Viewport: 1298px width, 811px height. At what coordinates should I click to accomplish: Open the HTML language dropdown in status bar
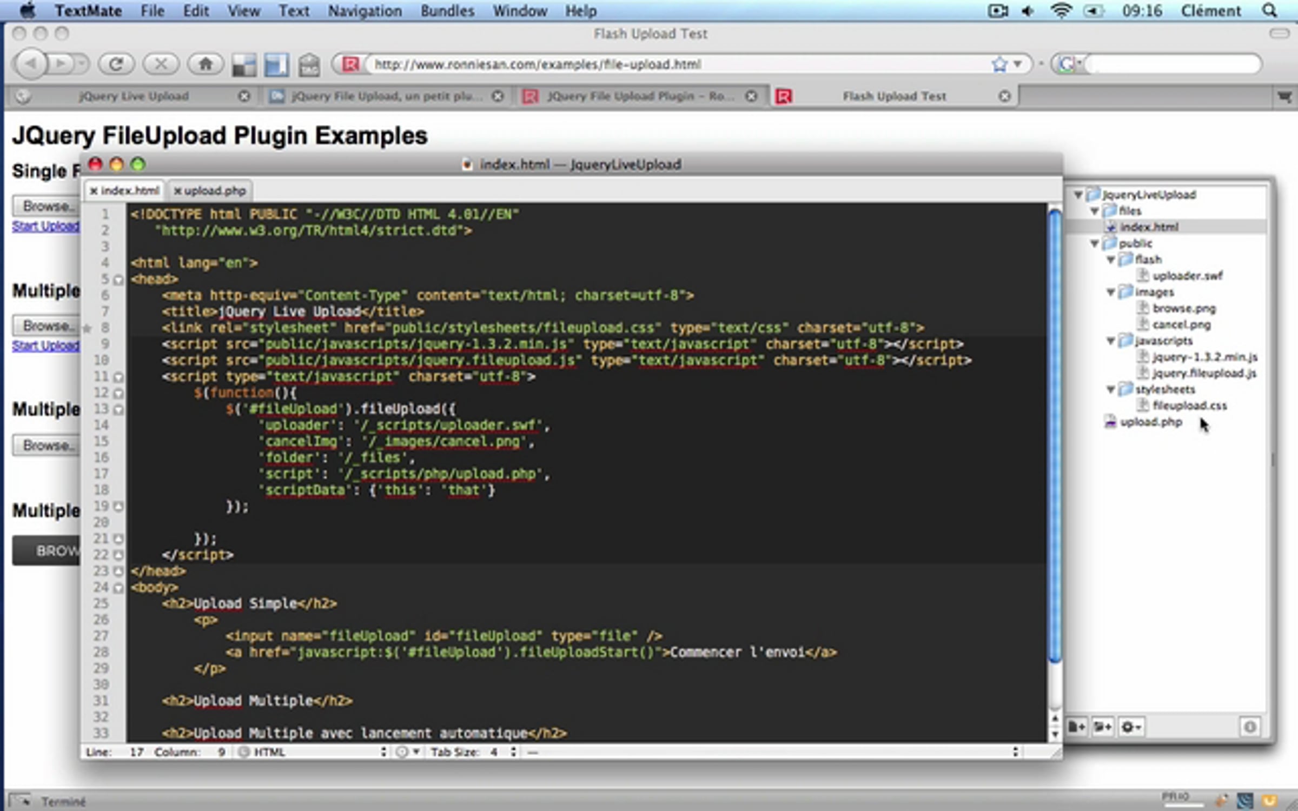click(x=313, y=752)
